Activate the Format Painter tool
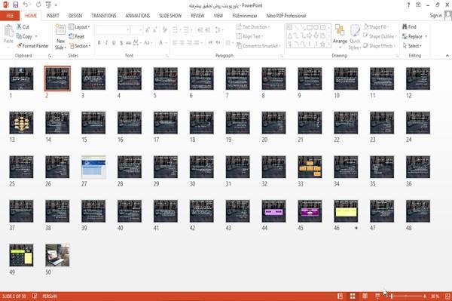452x301 pixels. [x=32, y=45]
